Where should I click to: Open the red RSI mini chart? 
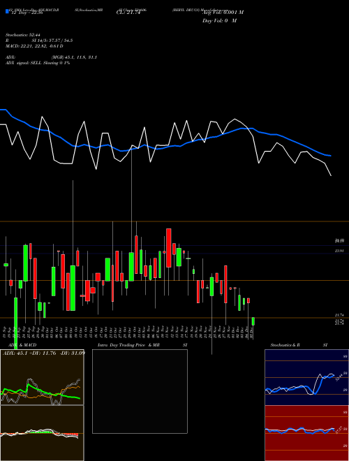(306, 433)
